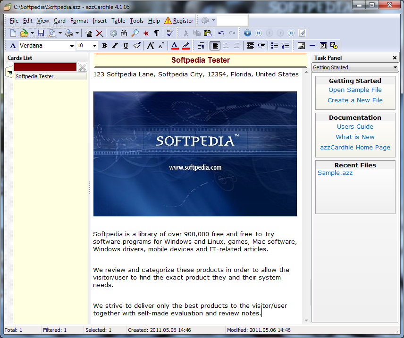
Task: Click the red star icon
Action: [146, 33]
